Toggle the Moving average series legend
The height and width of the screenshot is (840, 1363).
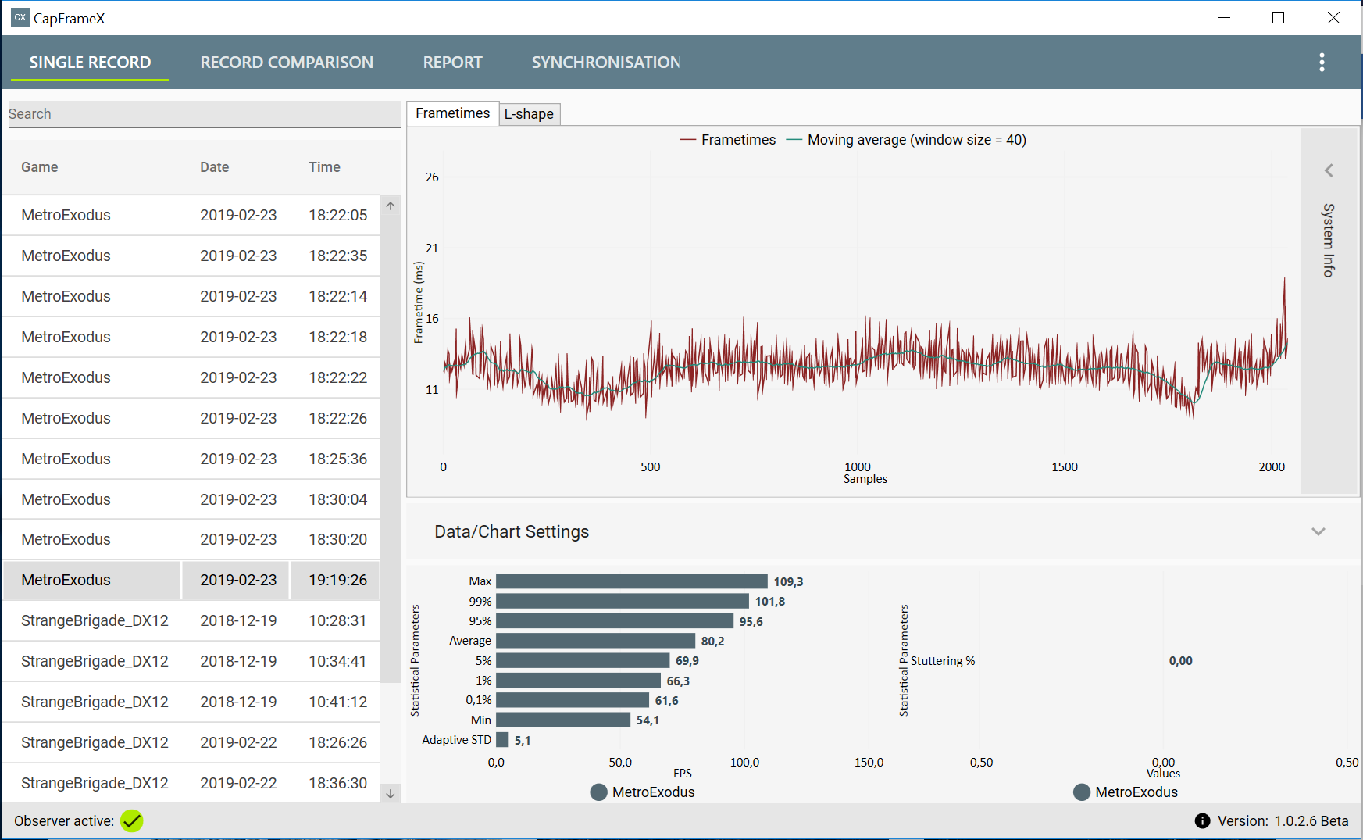point(906,140)
